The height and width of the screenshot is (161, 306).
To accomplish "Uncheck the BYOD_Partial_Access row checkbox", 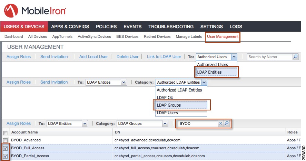I will coord(6,156).
